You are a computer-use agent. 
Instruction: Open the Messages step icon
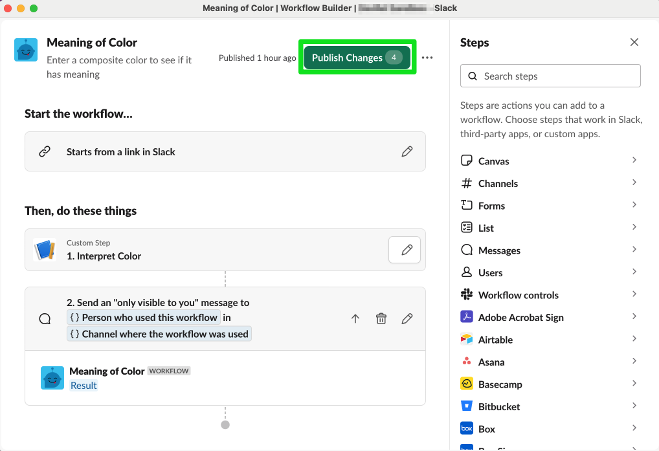click(x=467, y=250)
